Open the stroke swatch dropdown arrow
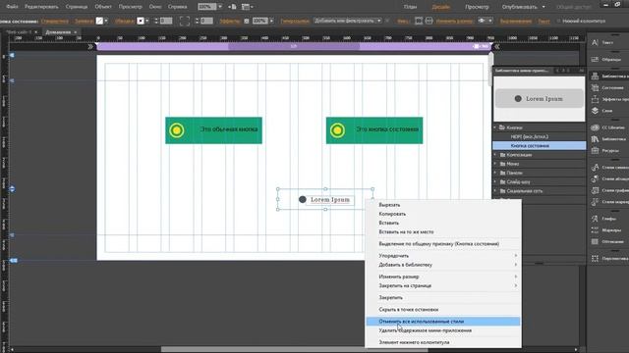This screenshot has width=629, height=353. tap(147, 21)
